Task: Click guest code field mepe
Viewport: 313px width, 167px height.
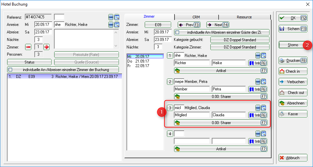Action: click(179, 82)
